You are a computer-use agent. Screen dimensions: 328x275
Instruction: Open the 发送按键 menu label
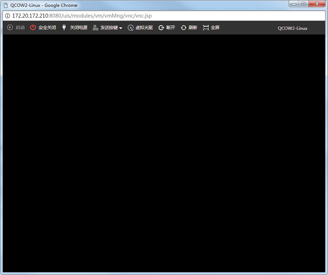(x=109, y=28)
